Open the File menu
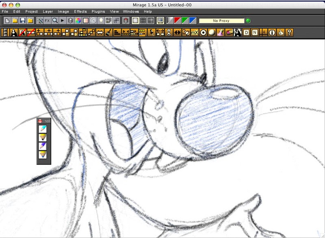Viewport: 325px width, 238px height. 5,11
